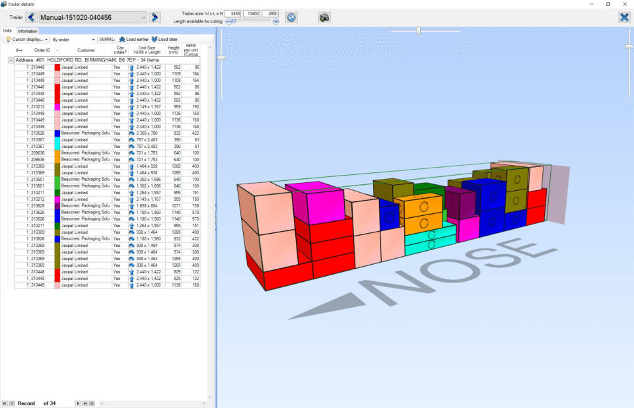Screen dimensions: 634x408
Task: Decrease length available for cubing
Action: click(229, 21)
